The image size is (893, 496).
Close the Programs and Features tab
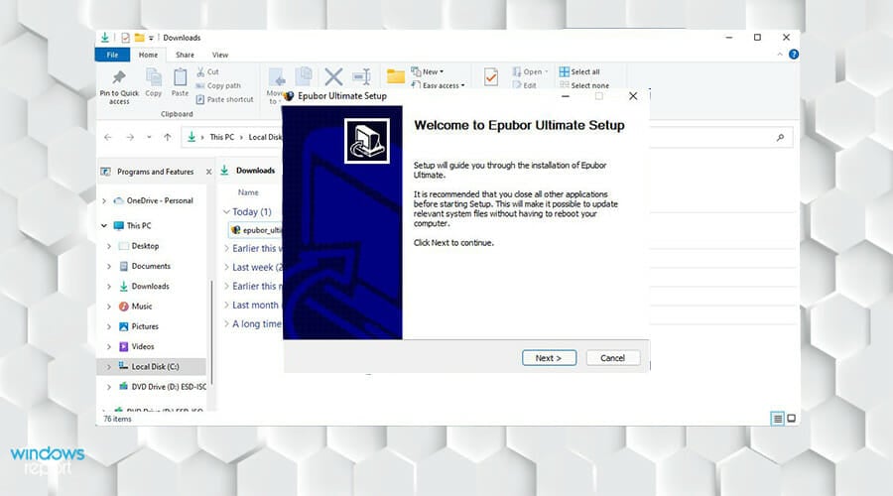[x=209, y=172]
